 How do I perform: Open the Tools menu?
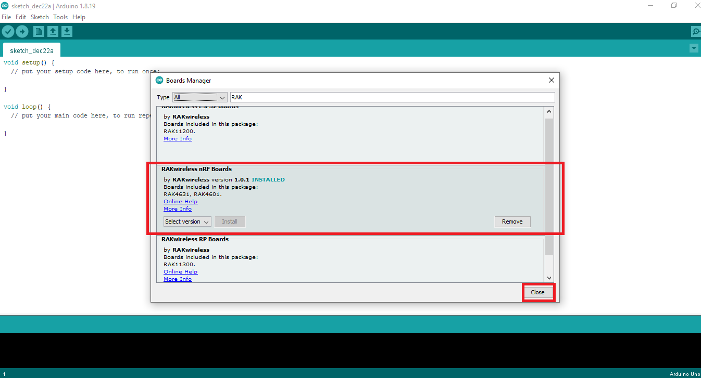pos(60,17)
